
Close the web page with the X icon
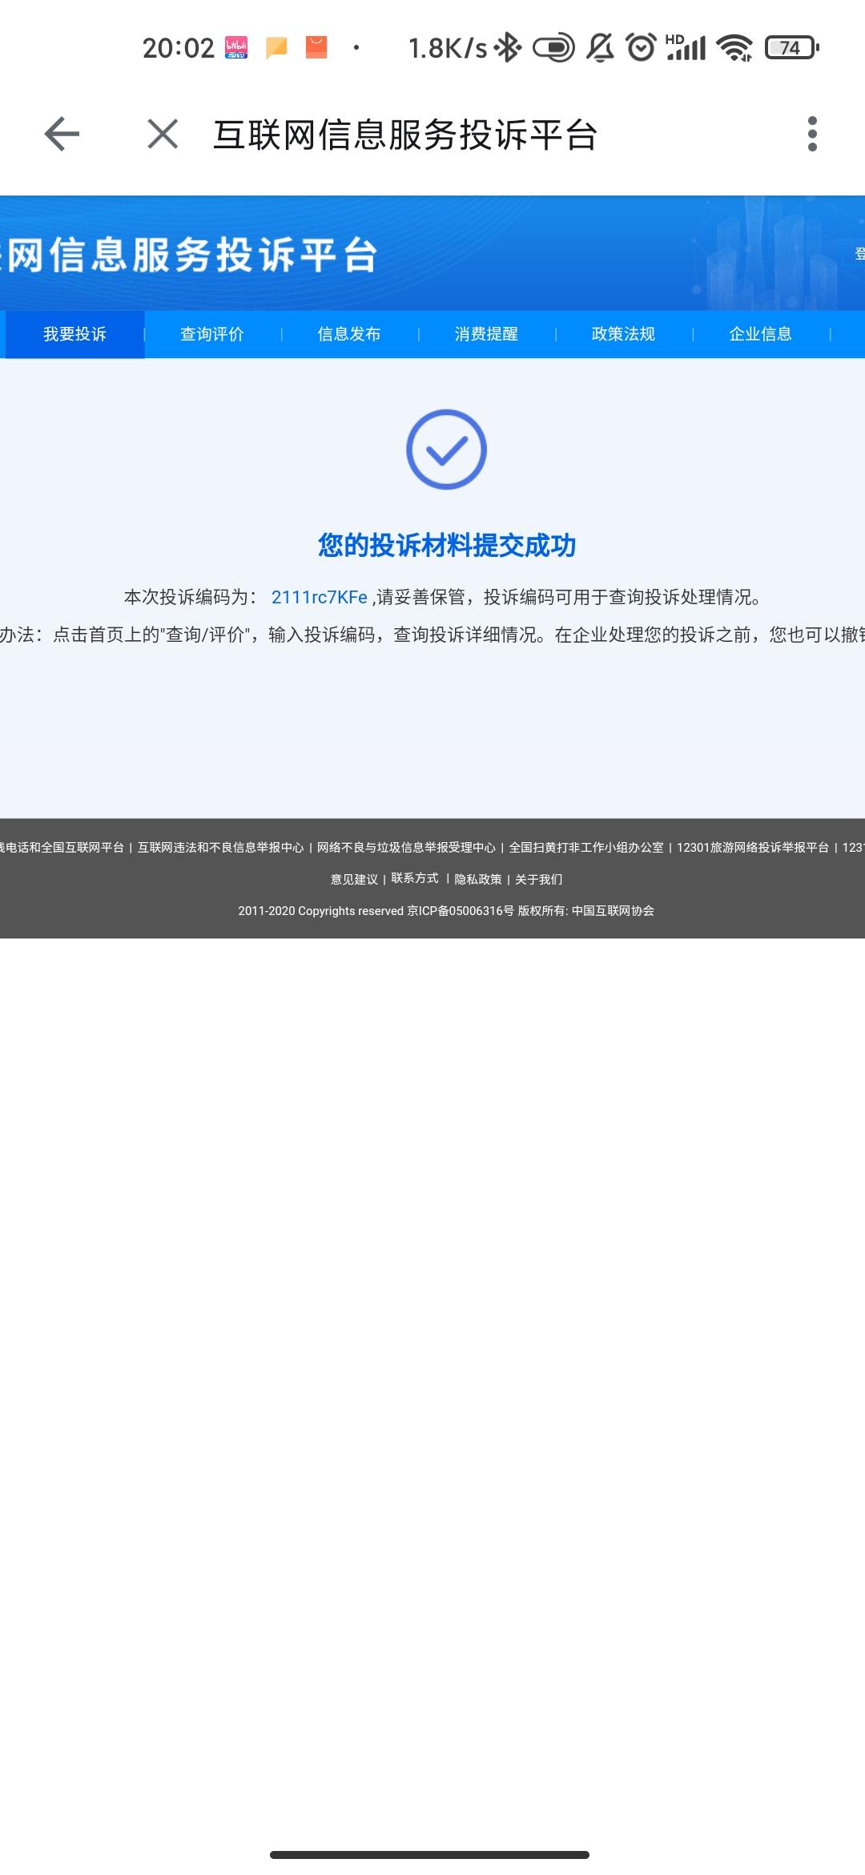click(x=163, y=134)
